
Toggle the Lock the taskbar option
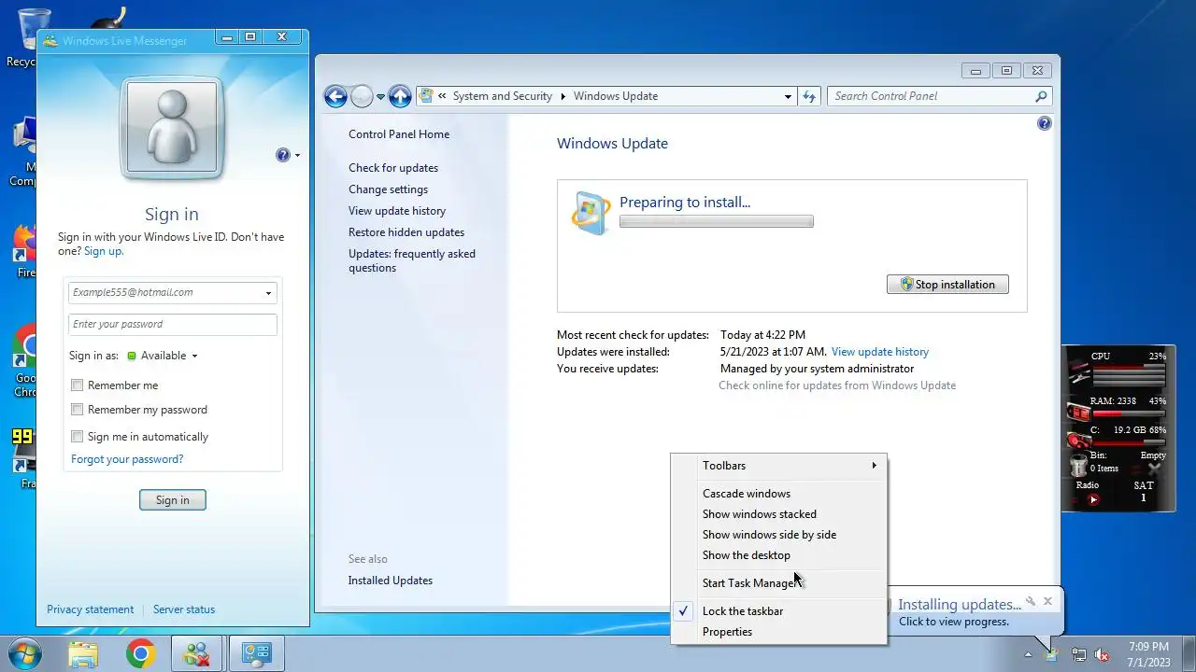pyautogui.click(x=778, y=611)
